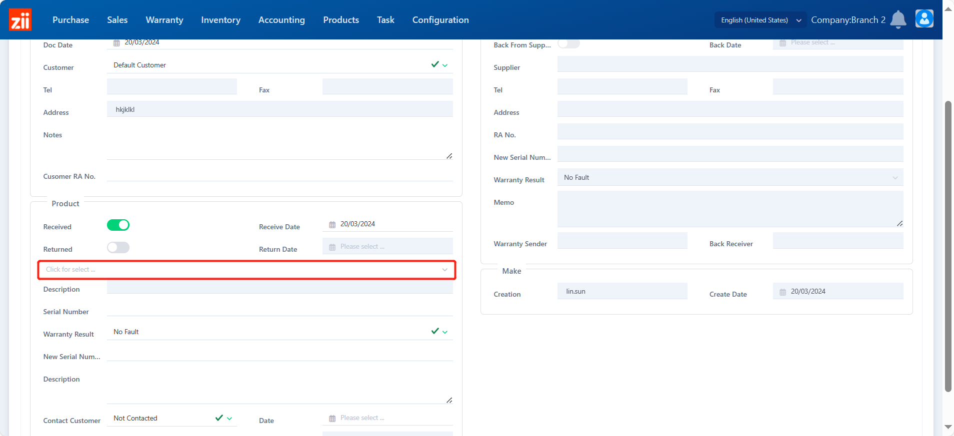Click the Warranty Sender field
954x436 pixels.
pos(622,240)
